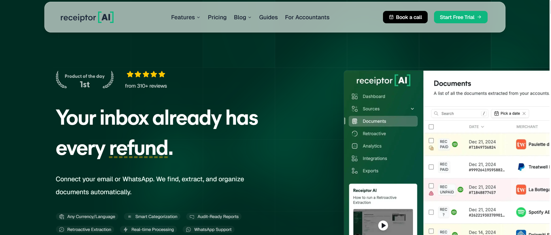This screenshot has width=551, height=235.
Task: Click the Real-time Processing lightning icon
Action: click(x=126, y=230)
